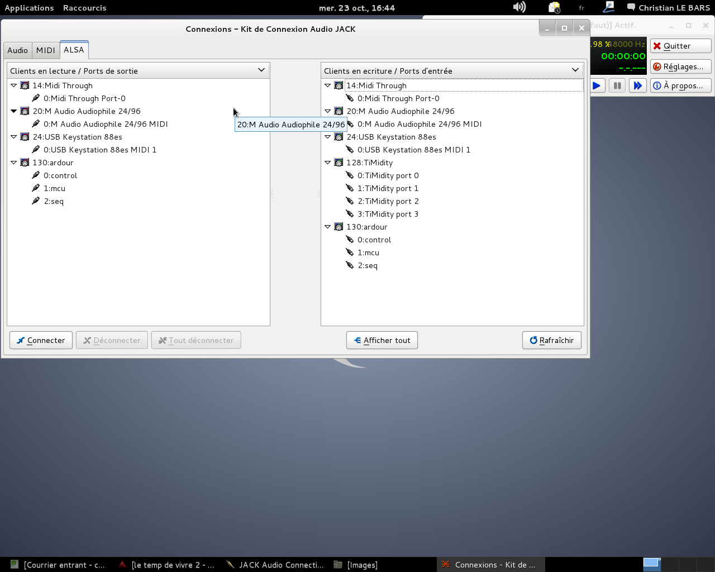This screenshot has height=572, width=715.
Task: Switch to the MIDI tab
Action: 46,50
